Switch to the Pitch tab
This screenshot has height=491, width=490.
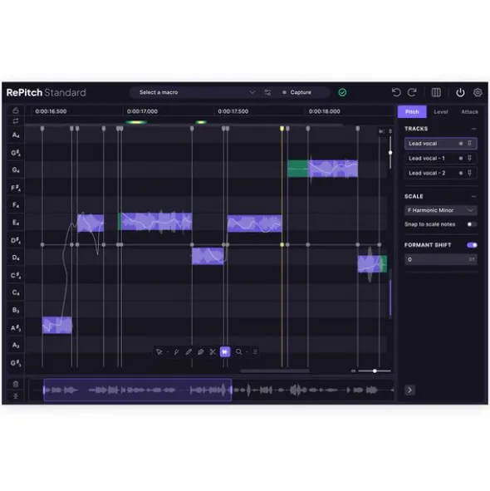412,112
